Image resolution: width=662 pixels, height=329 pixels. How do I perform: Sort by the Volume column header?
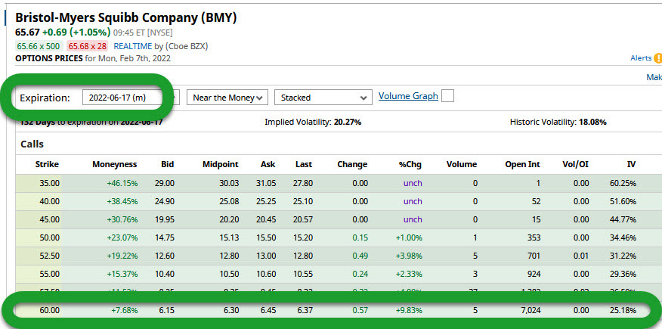click(x=462, y=165)
